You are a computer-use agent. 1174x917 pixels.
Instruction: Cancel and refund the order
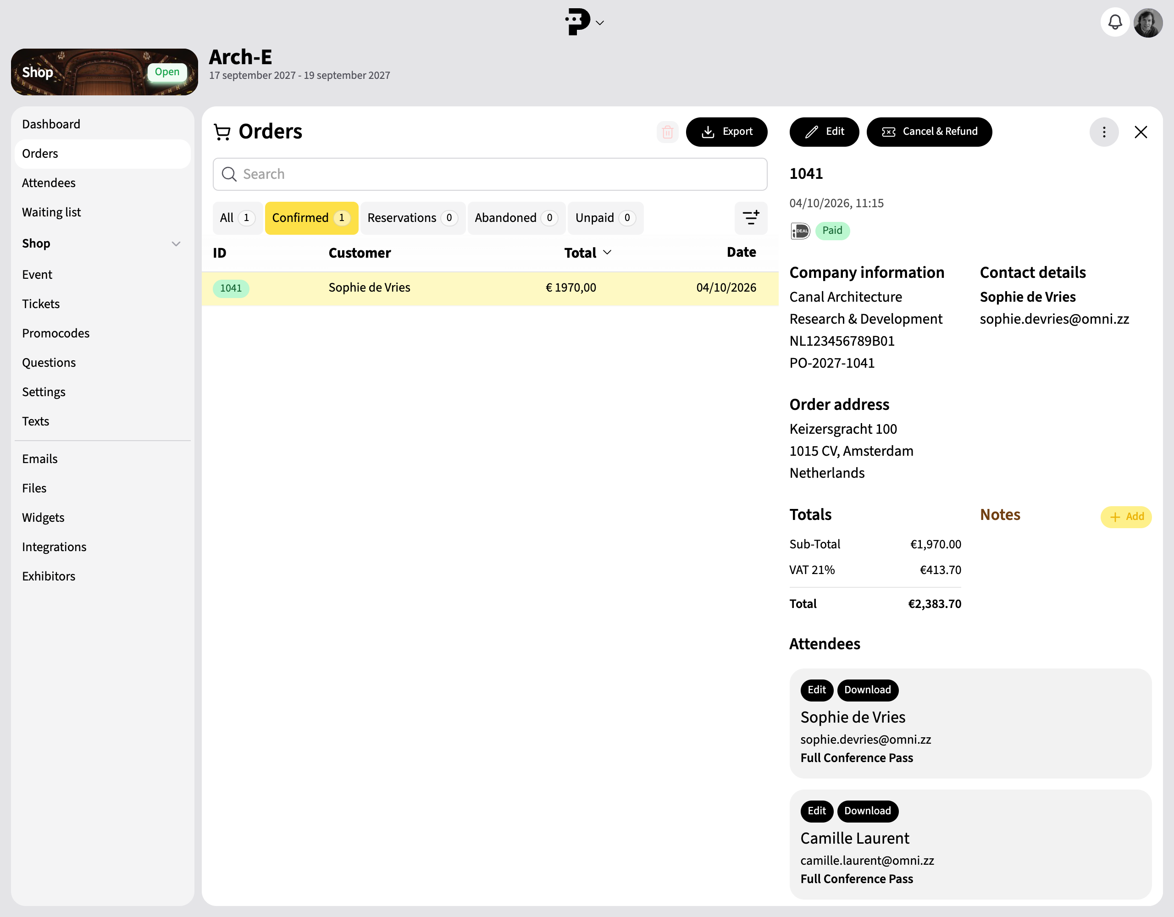coord(929,132)
